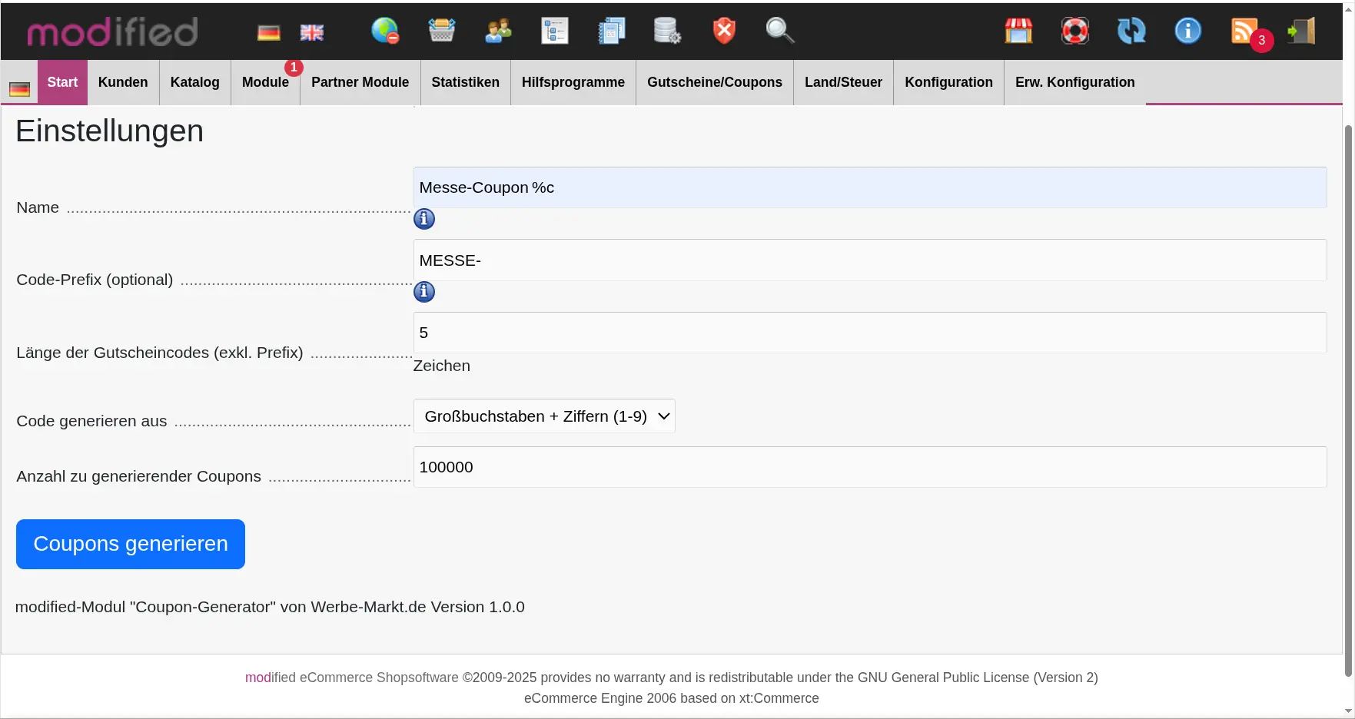Open the 'Code generieren aus' dropdown
Screen dimensions: 1355x719
tap(544, 416)
